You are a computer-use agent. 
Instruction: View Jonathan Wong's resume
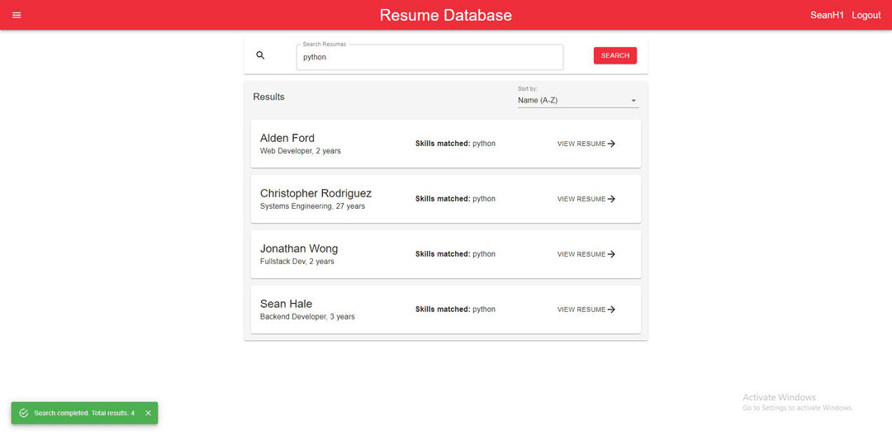(x=586, y=254)
